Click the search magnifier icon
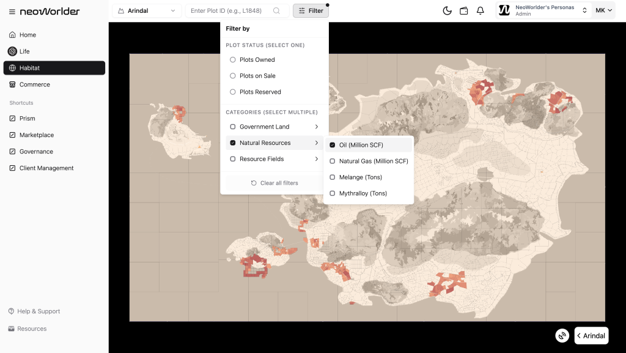Viewport: 626px width, 353px height. (276, 11)
